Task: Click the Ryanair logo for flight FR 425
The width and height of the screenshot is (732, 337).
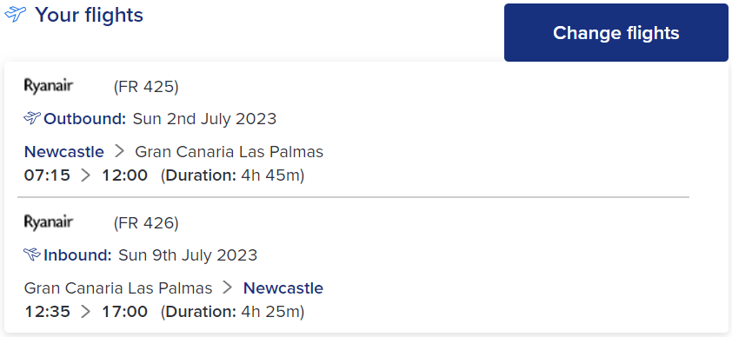Action: 49,87
